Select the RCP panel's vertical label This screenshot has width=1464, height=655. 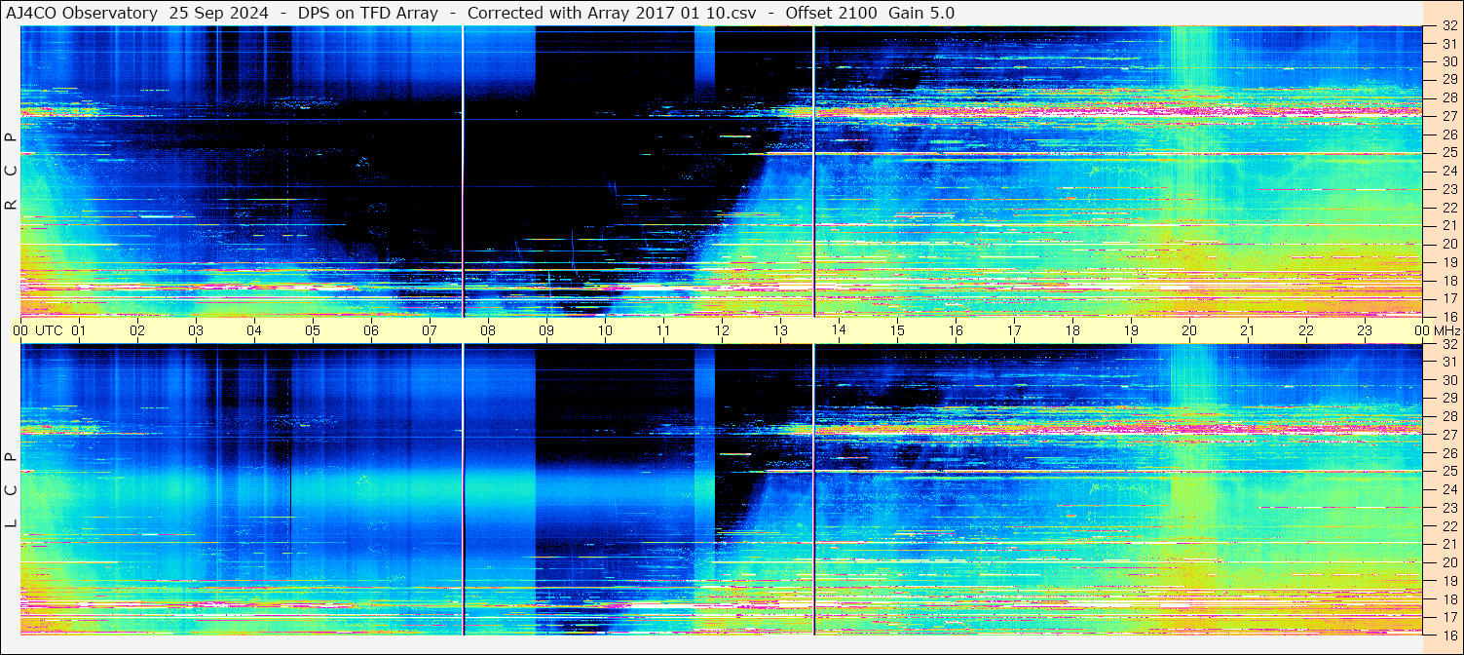(x=12, y=172)
